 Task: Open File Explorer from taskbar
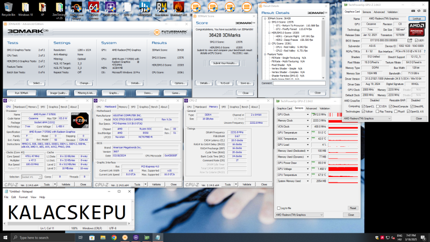click(103, 237)
